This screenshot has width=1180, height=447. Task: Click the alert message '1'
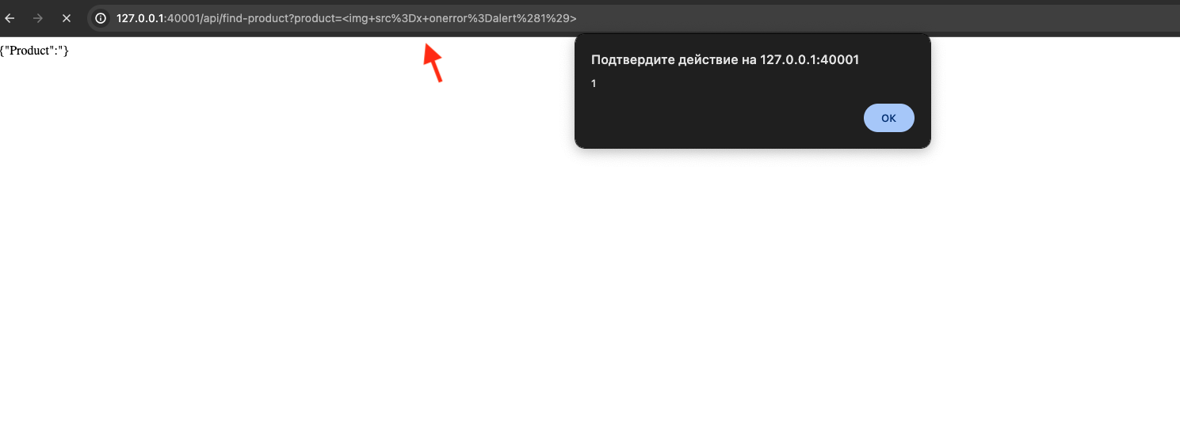594,83
